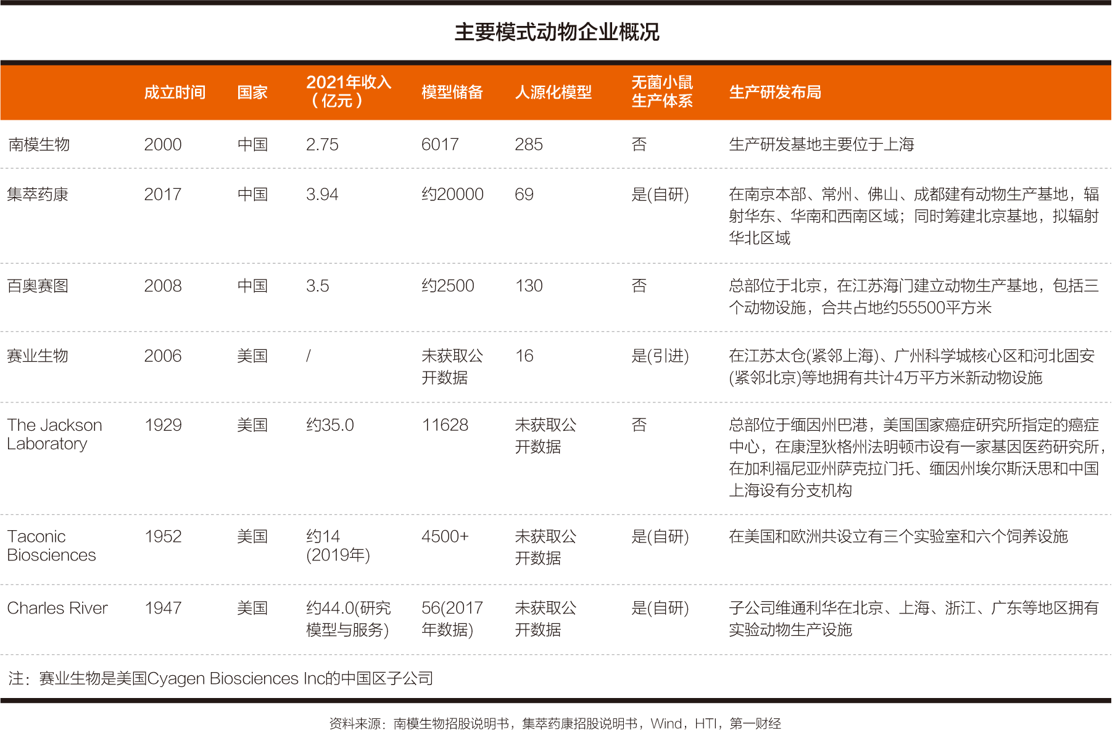This screenshot has height=748, width=1115.
Task: Click revenue value 3.5
Action: click(x=317, y=286)
